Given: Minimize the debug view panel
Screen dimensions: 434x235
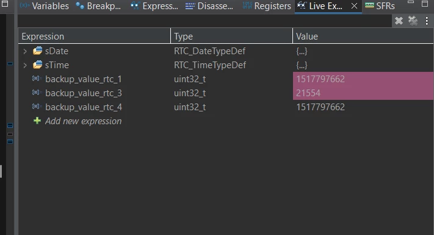Looking at the screenshot, I should point(411,2).
